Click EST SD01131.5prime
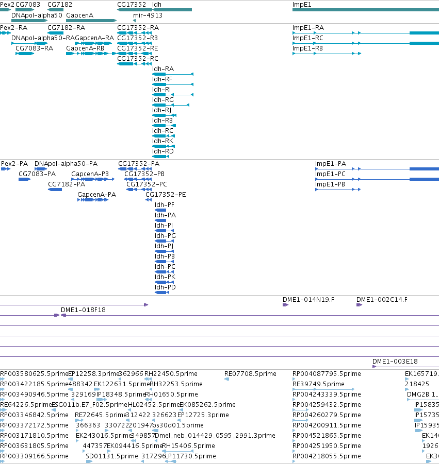The width and height of the screenshot is (439, 464). point(112,456)
